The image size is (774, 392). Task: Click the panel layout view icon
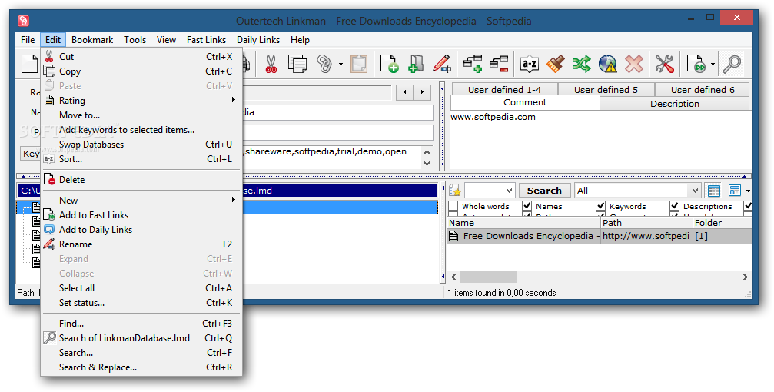pos(735,191)
